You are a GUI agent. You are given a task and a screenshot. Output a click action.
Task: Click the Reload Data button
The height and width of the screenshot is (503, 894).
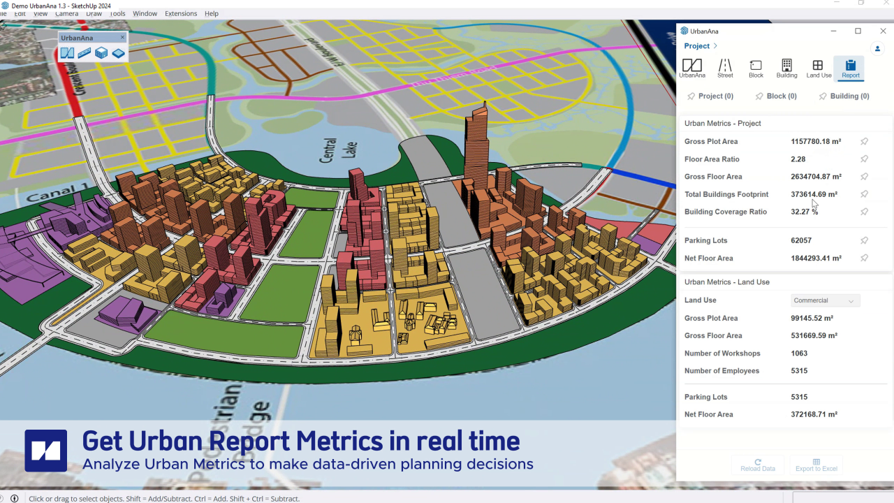pos(758,465)
